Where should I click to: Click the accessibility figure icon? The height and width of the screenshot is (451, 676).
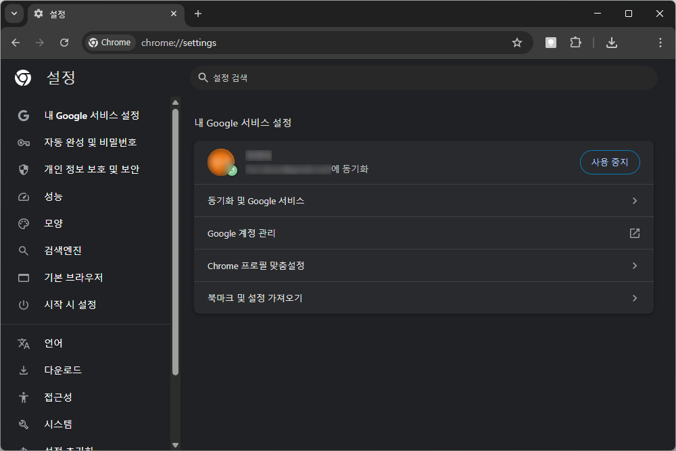click(24, 397)
